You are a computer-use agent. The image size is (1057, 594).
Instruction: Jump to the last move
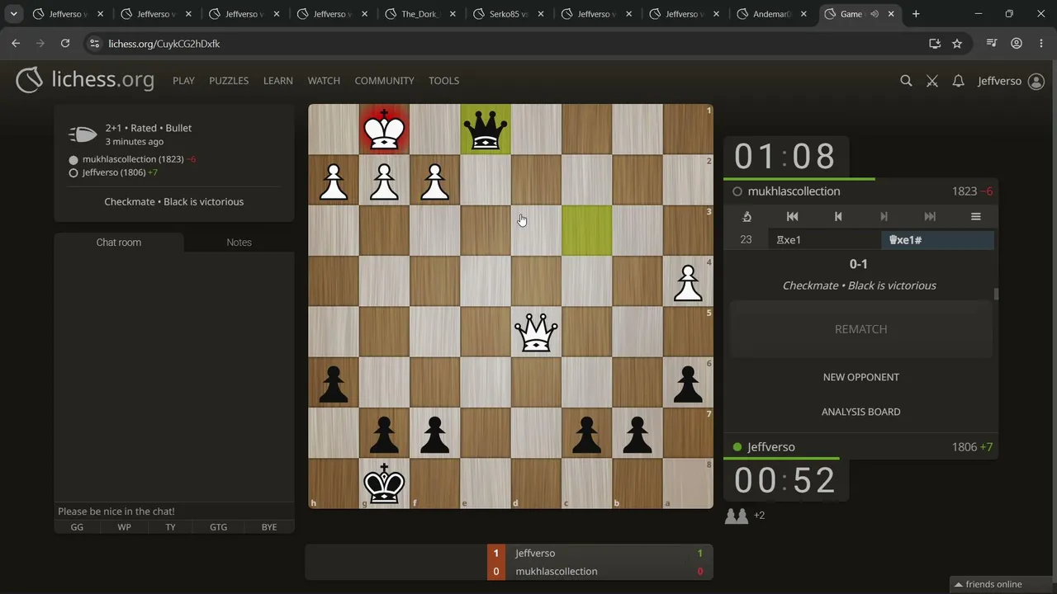pyautogui.click(x=930, y=216)
